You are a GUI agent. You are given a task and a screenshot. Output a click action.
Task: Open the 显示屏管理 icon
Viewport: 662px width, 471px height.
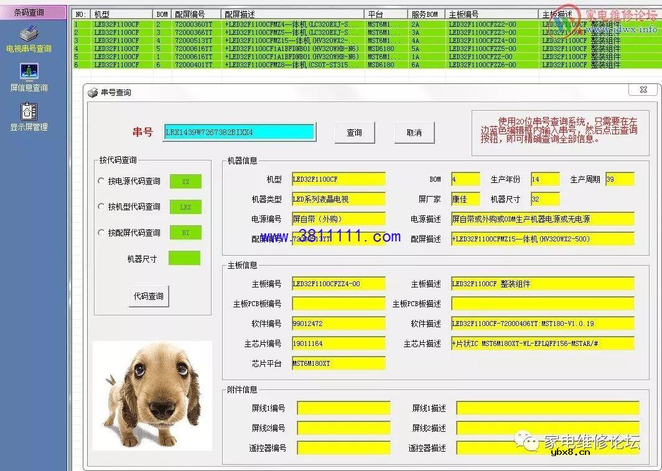click(x=29, y=111)
